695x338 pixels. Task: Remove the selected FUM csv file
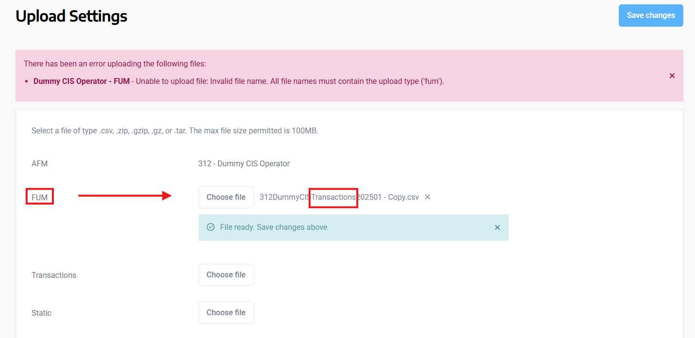[x=428, y=197]
